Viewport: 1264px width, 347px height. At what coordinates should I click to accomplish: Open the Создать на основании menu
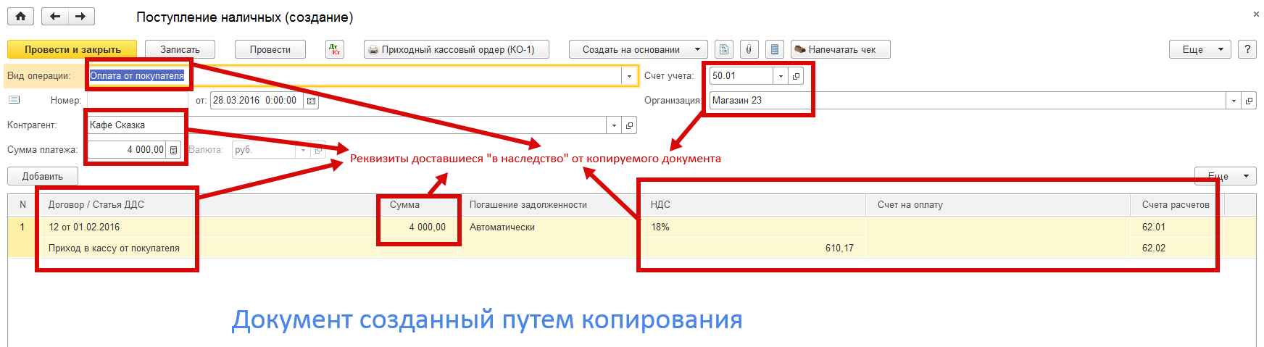click(x=638, y=49)
